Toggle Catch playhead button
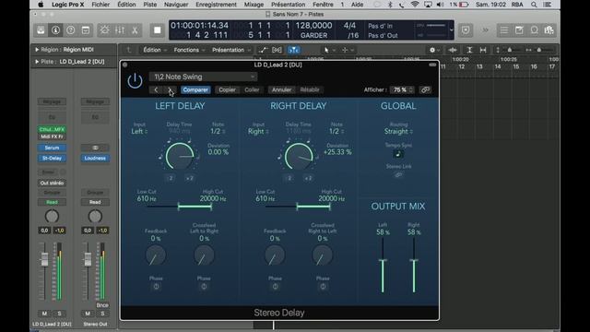Image resolution: width=590 pixels, height=332 pixels. point(293,50)
